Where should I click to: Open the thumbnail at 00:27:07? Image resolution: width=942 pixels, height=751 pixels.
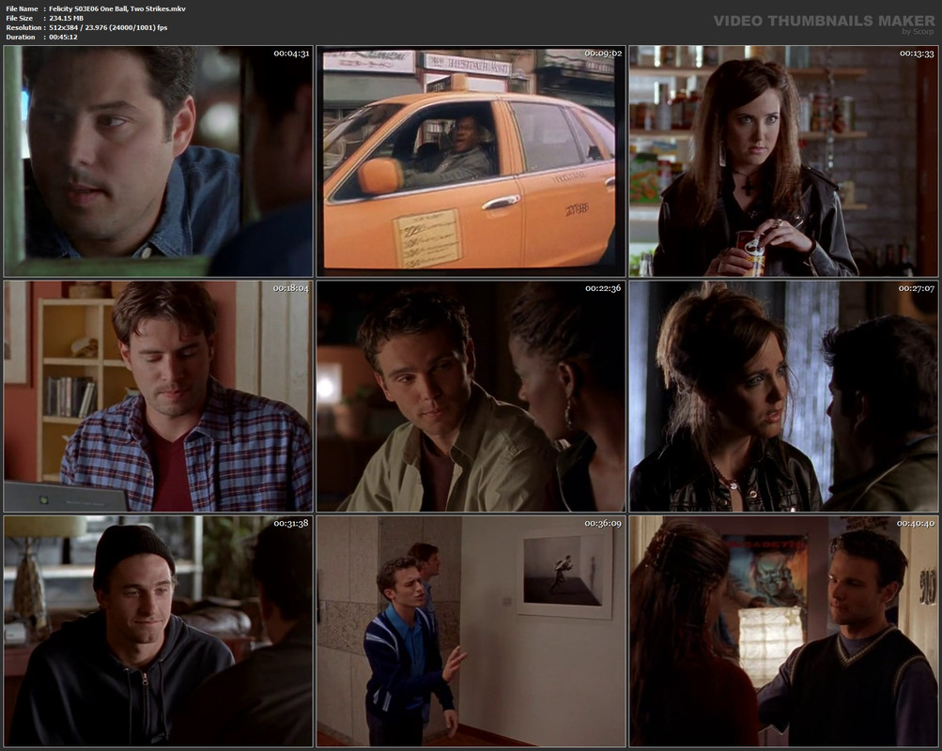click(x=783, y=396)
